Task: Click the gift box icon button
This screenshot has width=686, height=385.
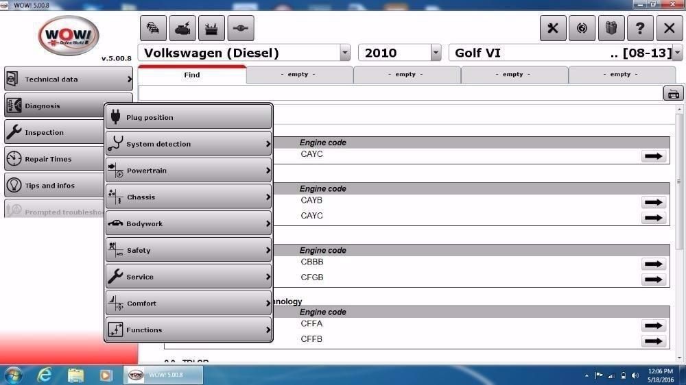Action: (x=611, y=28)
